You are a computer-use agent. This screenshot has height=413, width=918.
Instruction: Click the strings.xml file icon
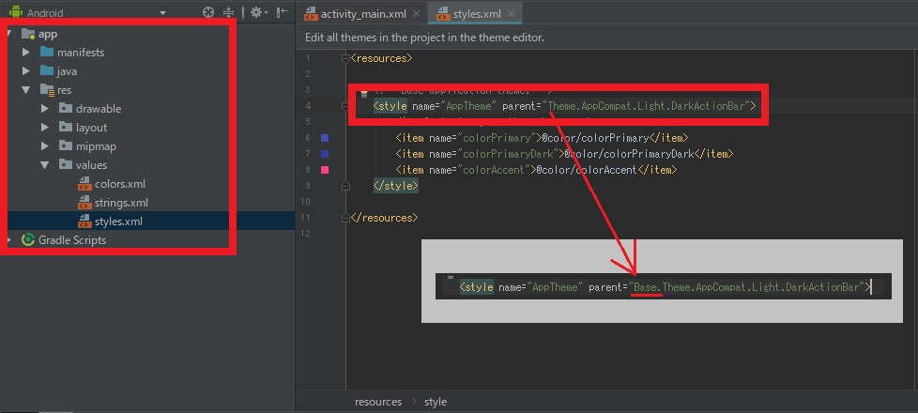84,203
